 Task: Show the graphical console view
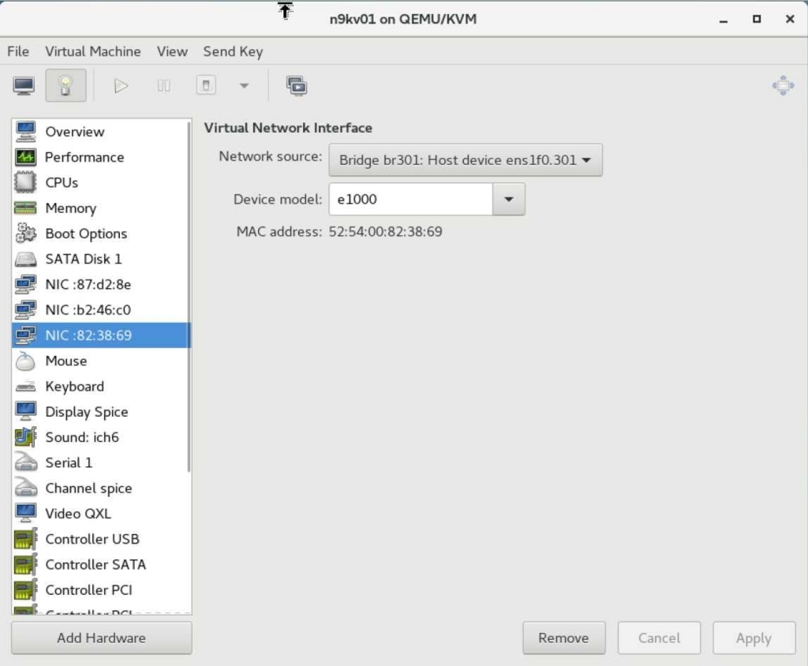(x=24, y=85)
